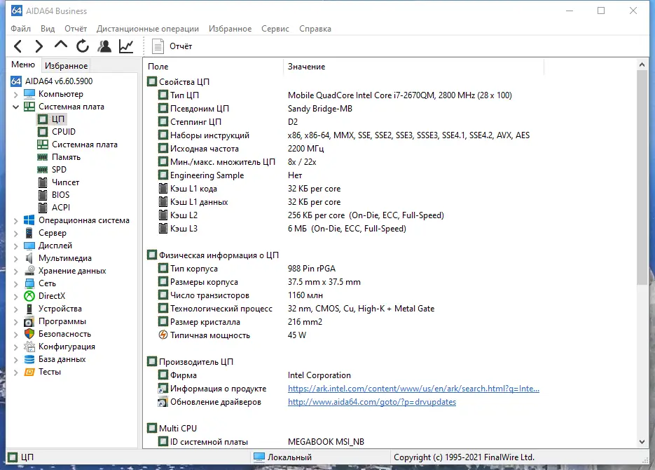Click the Refresh toolbar icon
655x470 pixels.
(83, 46)
